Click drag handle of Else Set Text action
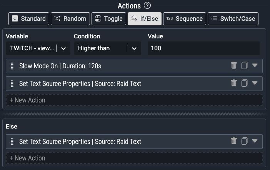270x170 pixels. [x=12, y=141]
